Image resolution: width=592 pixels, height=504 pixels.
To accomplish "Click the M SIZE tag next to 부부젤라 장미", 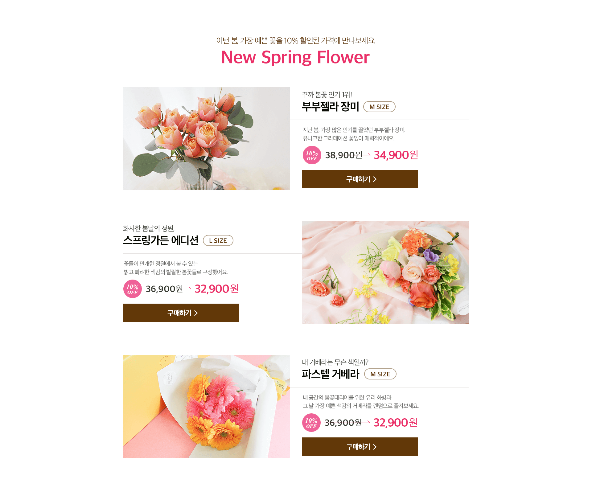I will point(379,107).
